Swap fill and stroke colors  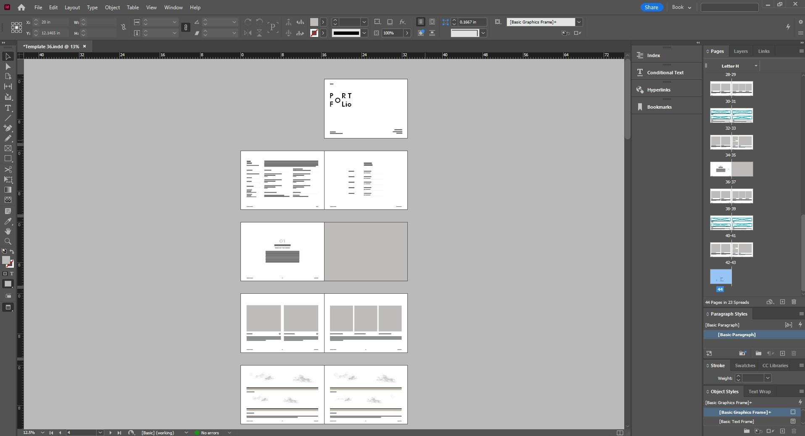point(12,251)
